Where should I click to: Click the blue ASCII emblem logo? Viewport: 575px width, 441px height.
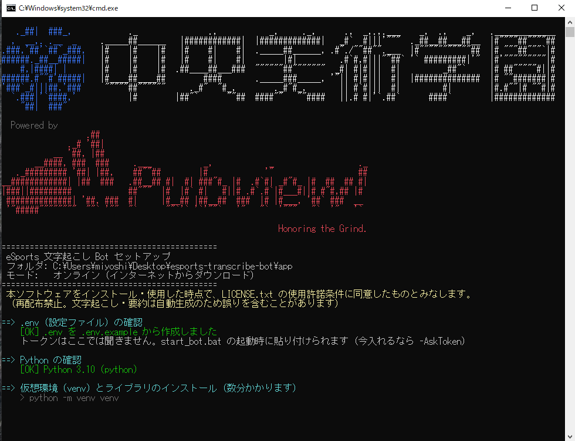[43, 69]
